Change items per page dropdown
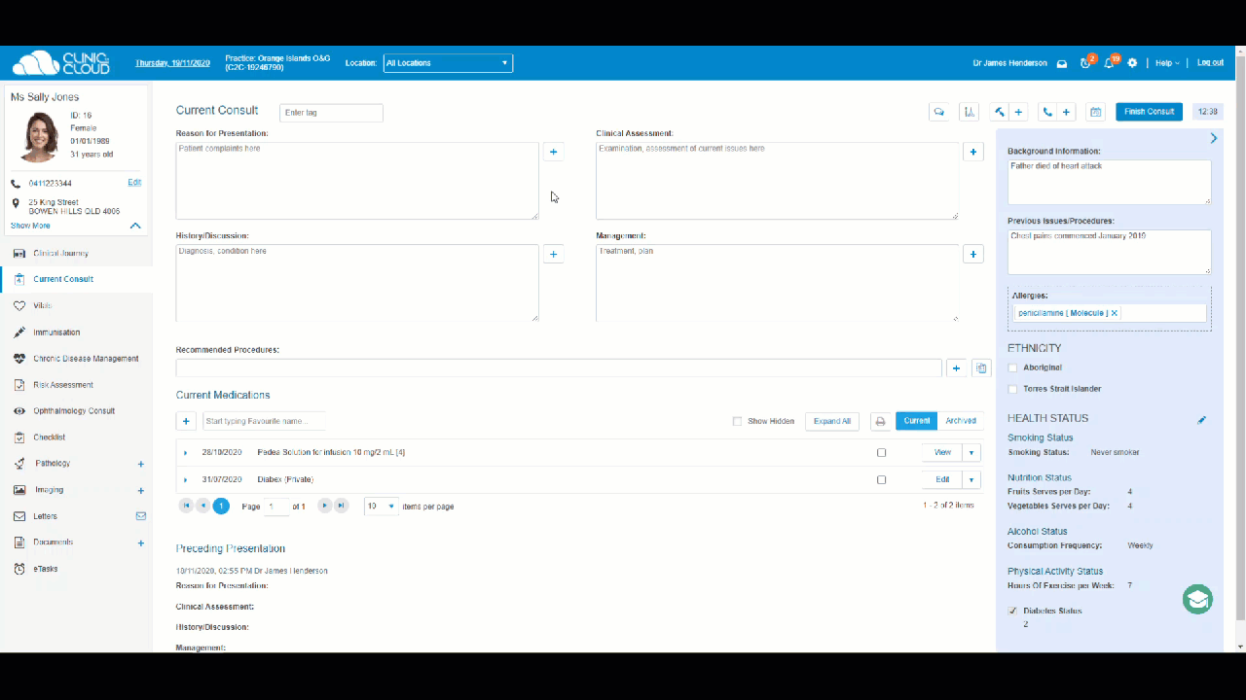The image size is (1246, 700). [382, 507]
